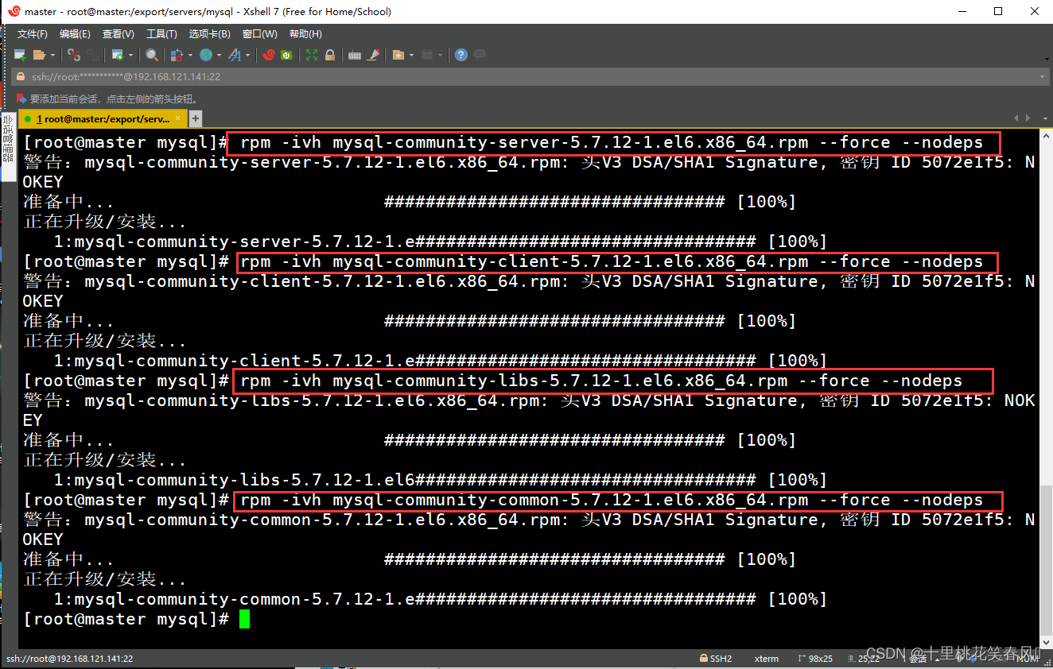Expand the Open Session dropdown arrow
This screenshot has width=1053, height=669.
pyautogui.click(x=52, y=55)
